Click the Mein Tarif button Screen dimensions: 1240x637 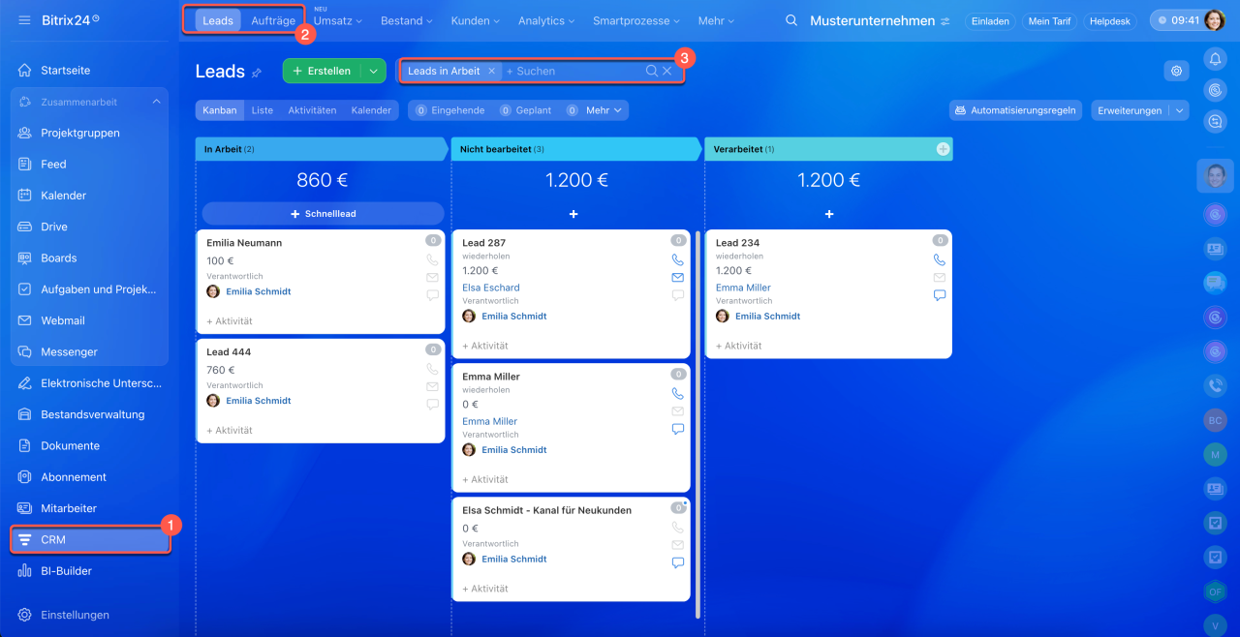click(1050, 20)
